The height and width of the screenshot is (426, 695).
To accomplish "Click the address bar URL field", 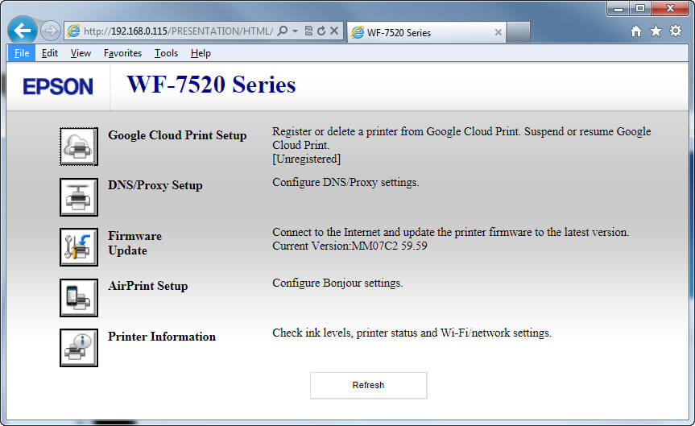I will point(178,31).
